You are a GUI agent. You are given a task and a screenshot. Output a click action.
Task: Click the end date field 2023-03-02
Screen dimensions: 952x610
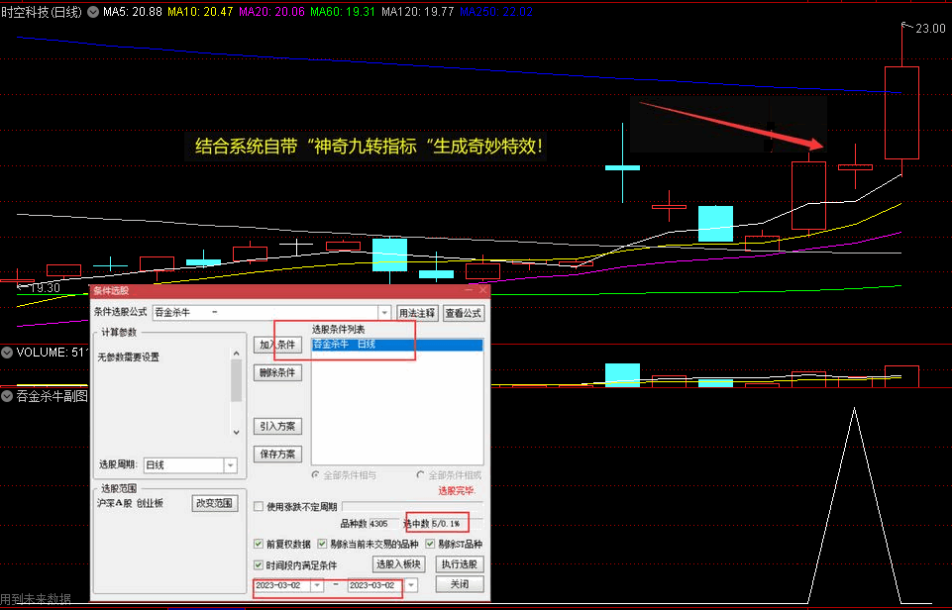(375, 585)
